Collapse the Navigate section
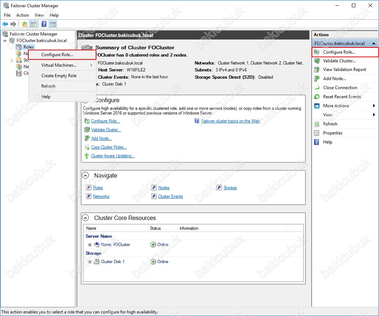 86,175
